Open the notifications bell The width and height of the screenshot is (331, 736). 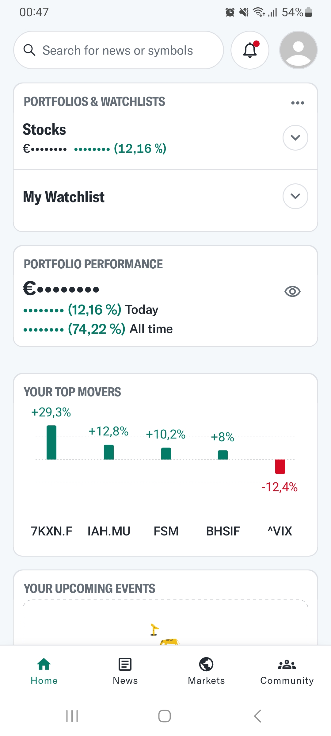250,50
